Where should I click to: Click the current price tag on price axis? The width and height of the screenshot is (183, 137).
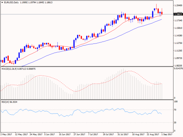178,14
